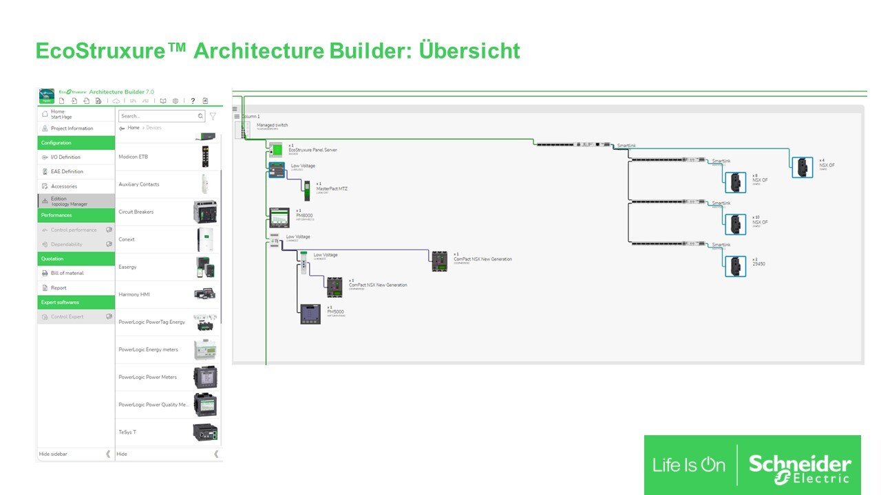Click the filter funnel icon
The width and height of the screenshot is (881, 495).
[x=213, y=116]
